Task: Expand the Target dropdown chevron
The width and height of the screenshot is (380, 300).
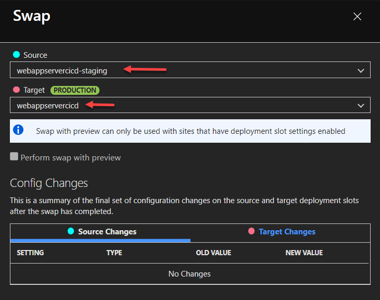Action: (x=361, y=106)
